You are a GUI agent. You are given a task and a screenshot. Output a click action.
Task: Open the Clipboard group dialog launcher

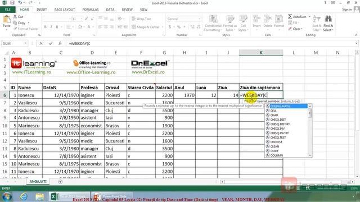(x=39, y=35)
